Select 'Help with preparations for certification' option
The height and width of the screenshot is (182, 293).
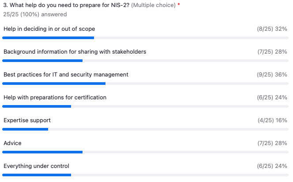(55, 98)
